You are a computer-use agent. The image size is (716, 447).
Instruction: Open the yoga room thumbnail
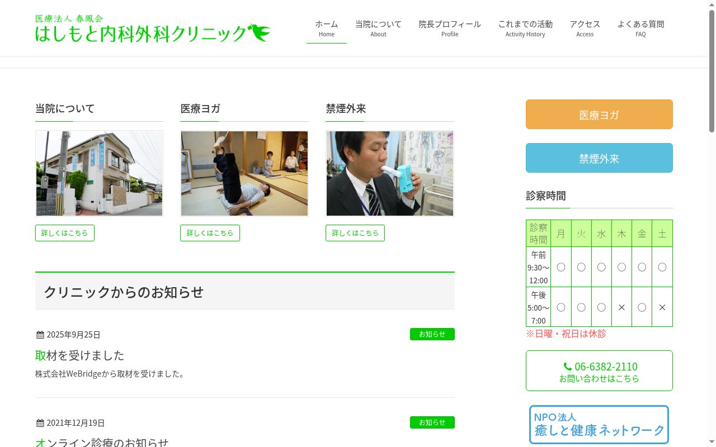tap(244, 173)
